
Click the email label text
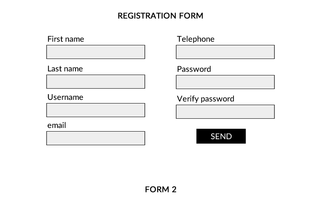(57, 126)
